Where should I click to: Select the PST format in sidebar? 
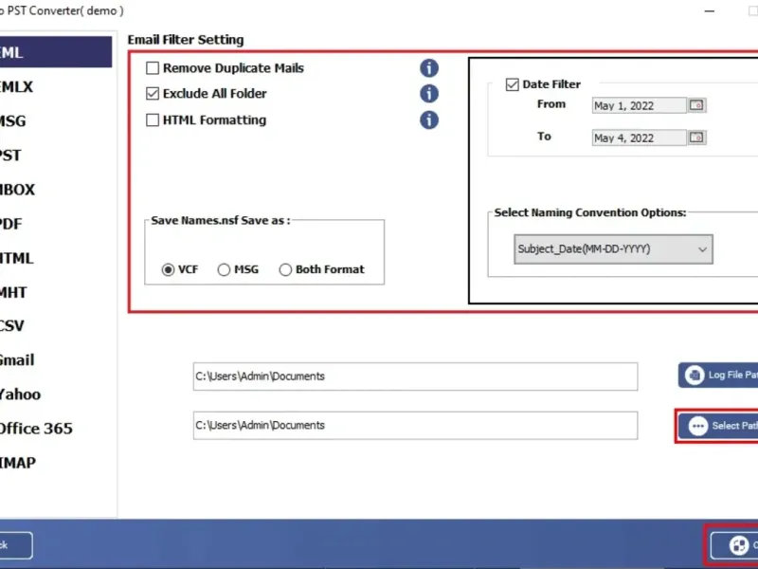coord(10,156)
